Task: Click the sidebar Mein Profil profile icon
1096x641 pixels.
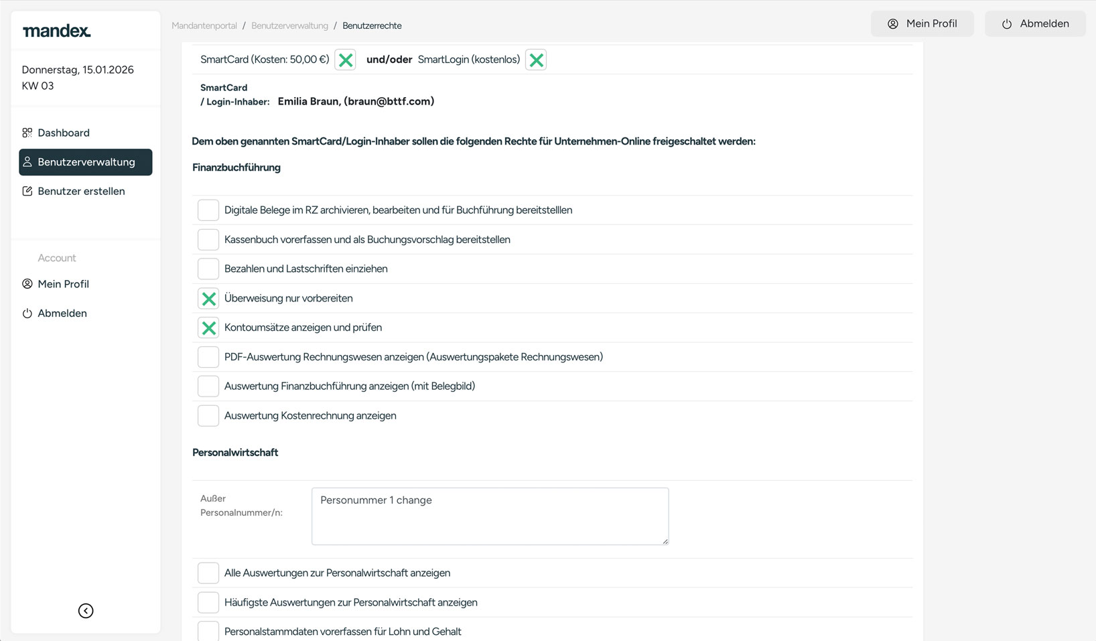Action: pos(27,284)
